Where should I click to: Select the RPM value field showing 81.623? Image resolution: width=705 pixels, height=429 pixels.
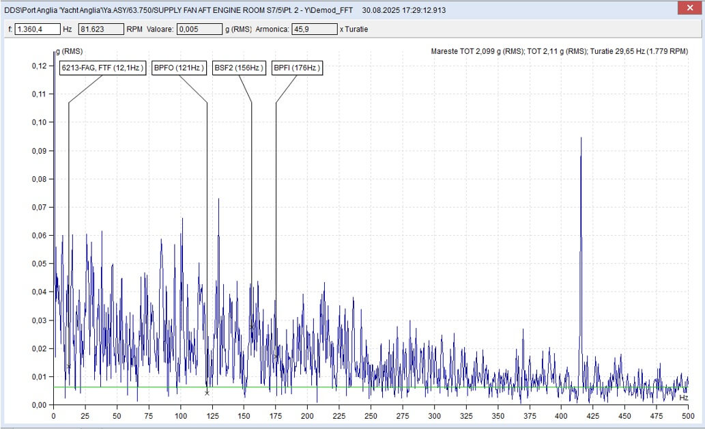[x=101, y=29]
